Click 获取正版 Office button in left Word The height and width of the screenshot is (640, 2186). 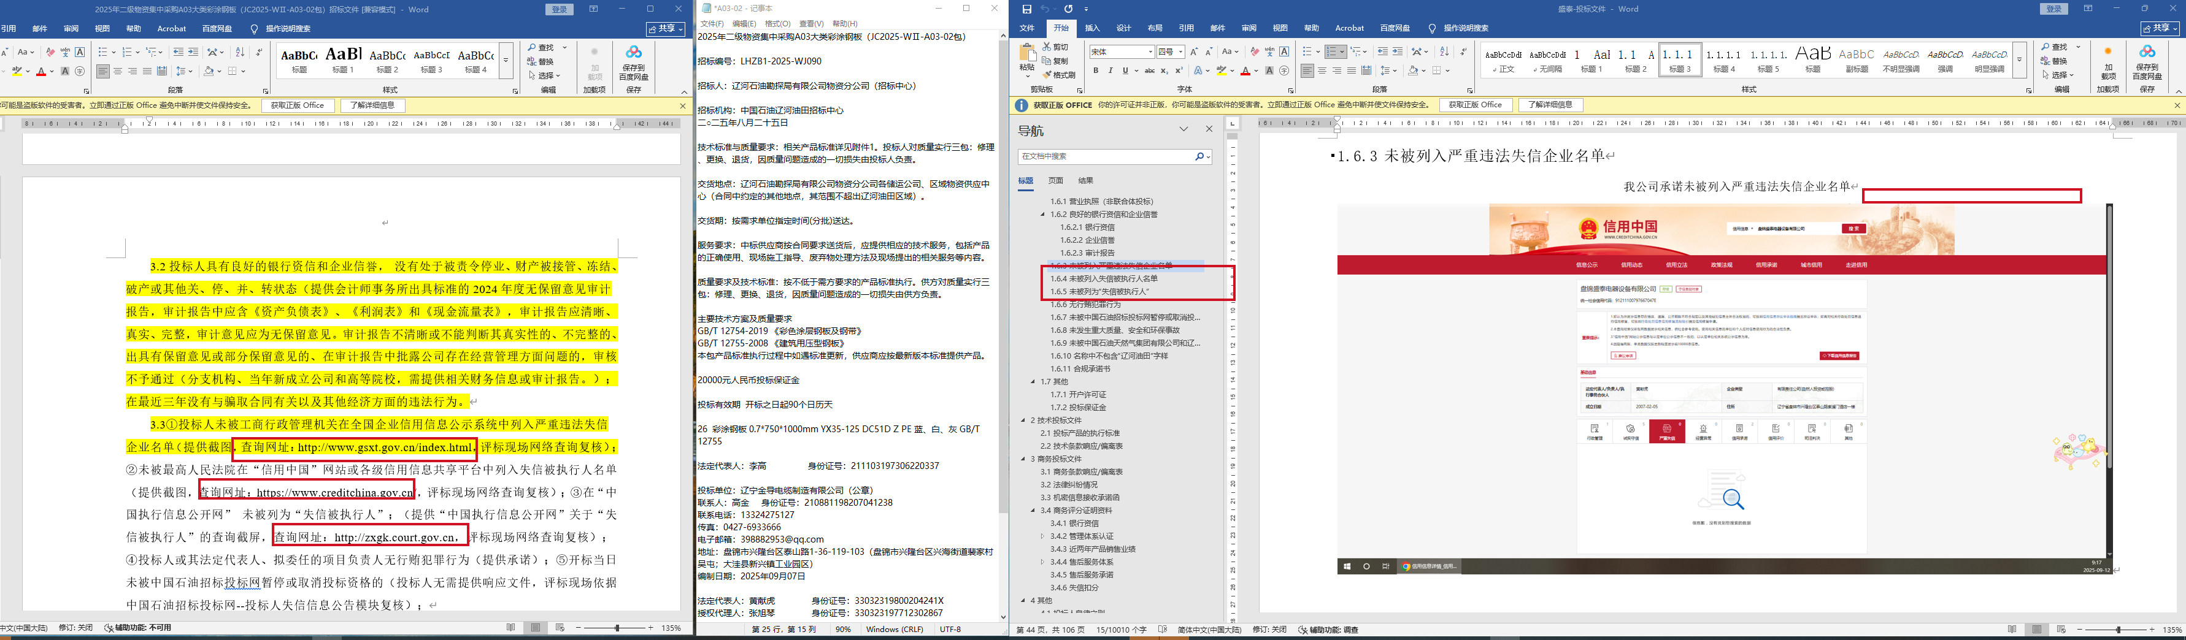[x=297, y=105]
